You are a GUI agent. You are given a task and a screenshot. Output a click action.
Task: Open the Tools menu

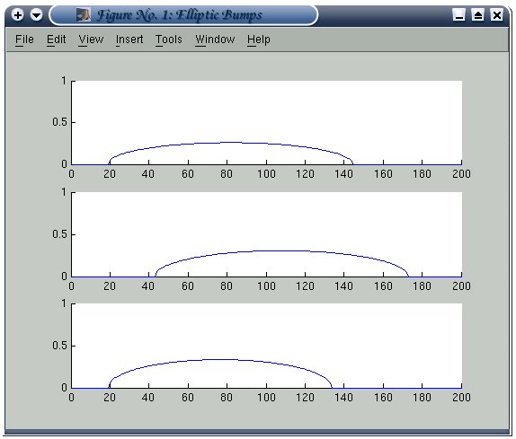pyautogui.click(x=168, y=40)
